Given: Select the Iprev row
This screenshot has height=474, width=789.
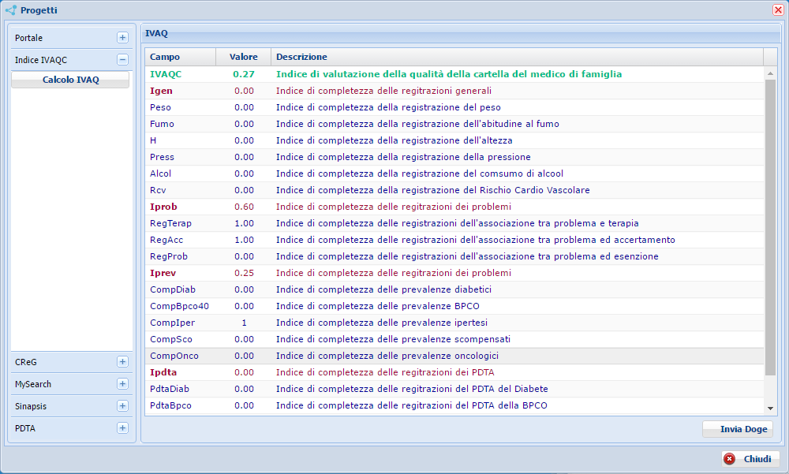Looking at the screenshot, I should [454, 273].
